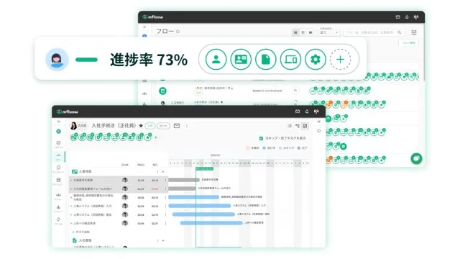Open the 全て filter dropdown
The height and width of the screenshot is (259, 460).
[329, 32]
